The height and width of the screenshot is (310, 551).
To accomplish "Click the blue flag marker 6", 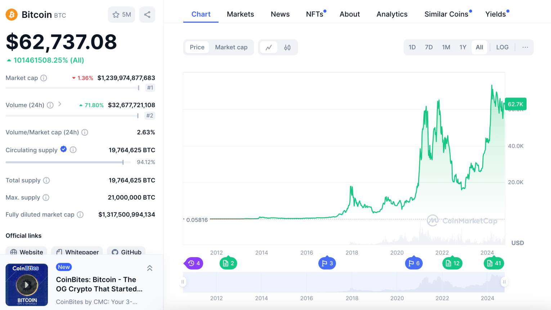I will point(414,263).
